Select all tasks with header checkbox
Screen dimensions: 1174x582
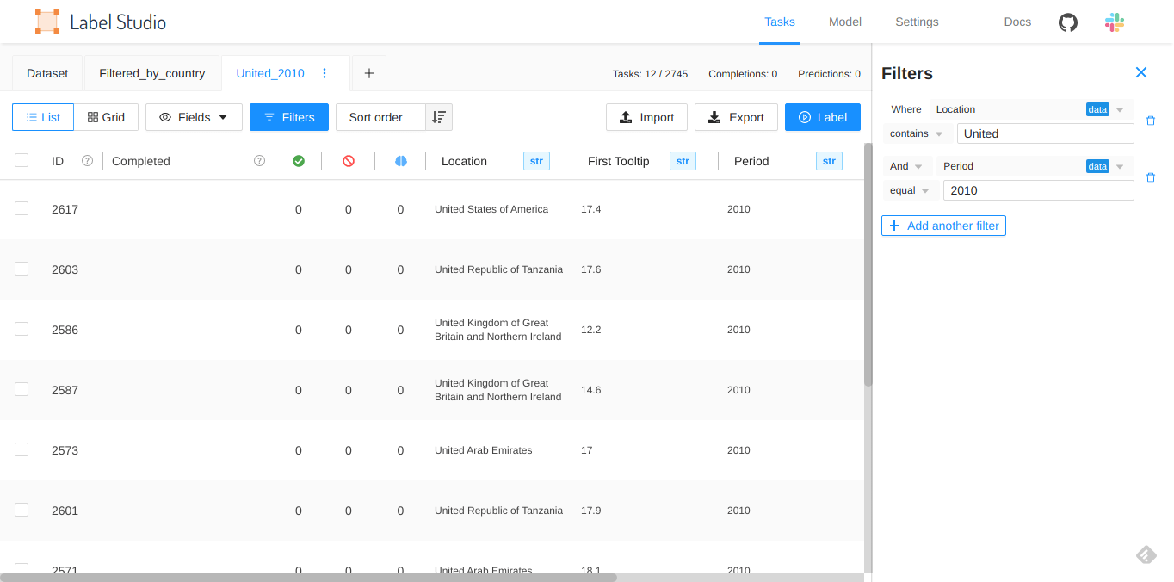[22, 160]
